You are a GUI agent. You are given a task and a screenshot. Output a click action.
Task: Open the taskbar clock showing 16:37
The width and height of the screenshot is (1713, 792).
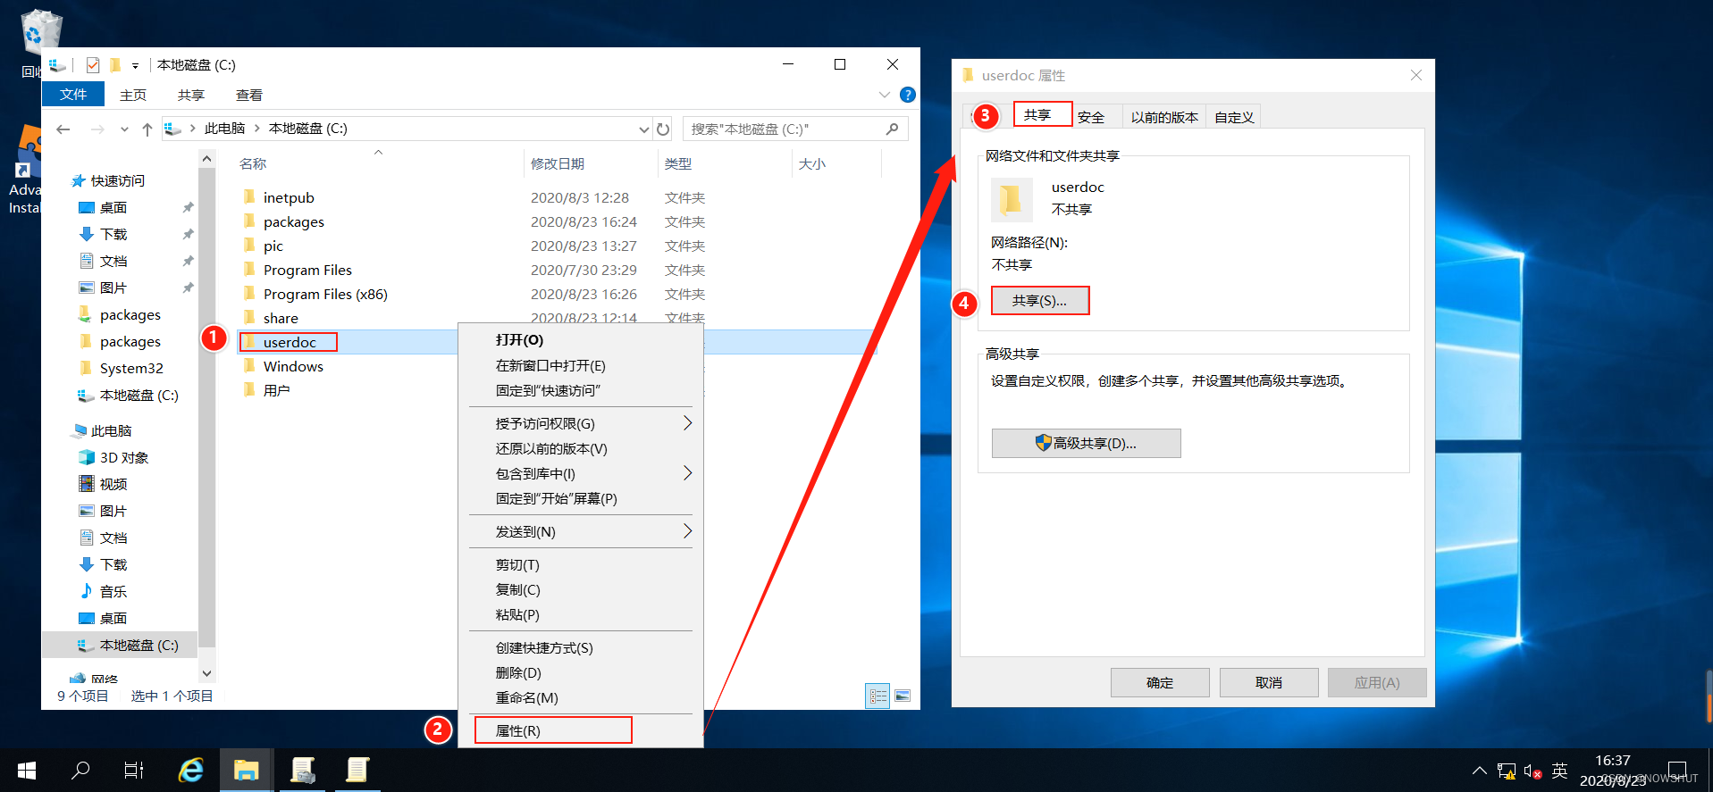point(1613,770)
